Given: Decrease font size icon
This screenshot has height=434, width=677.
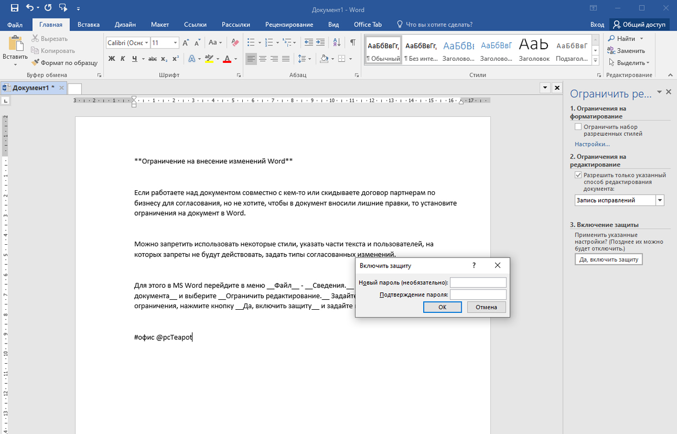Looking at the screenshot, I should pyautogui.click(x=197, y=43).
